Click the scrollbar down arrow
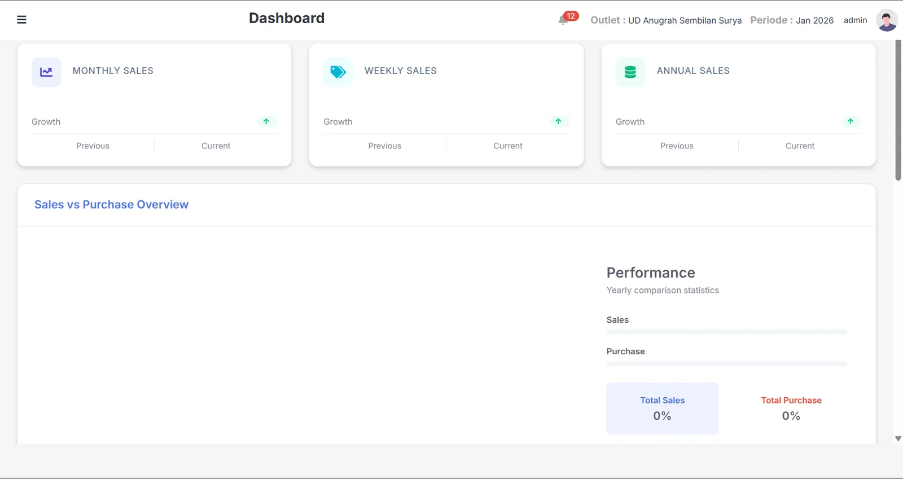 tap(898, 438)
